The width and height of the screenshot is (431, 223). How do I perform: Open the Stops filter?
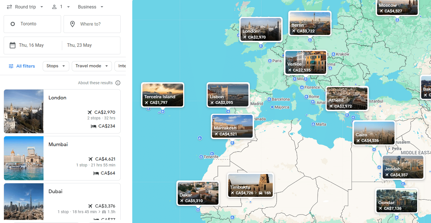point(56,66)
